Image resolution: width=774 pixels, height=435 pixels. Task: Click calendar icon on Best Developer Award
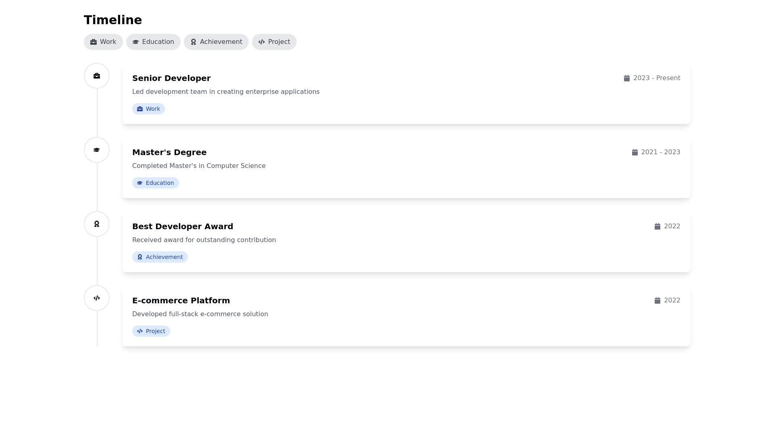click(657, 226)
